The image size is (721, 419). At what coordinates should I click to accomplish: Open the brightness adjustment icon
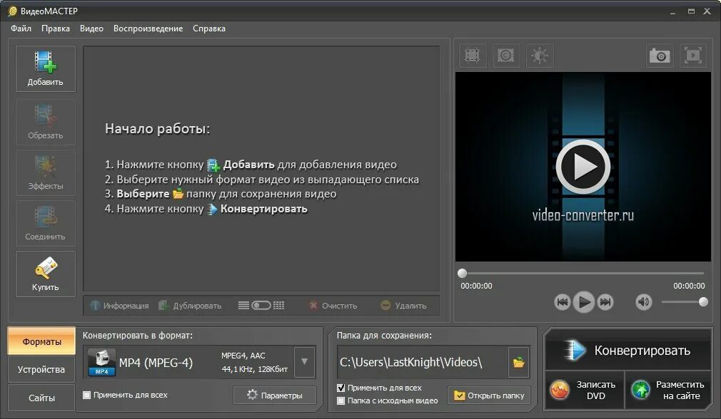pyautogui.click(x=540, y=56)
